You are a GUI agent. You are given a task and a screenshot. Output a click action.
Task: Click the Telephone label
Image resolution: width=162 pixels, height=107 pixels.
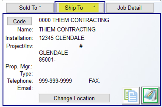(20, 81)
